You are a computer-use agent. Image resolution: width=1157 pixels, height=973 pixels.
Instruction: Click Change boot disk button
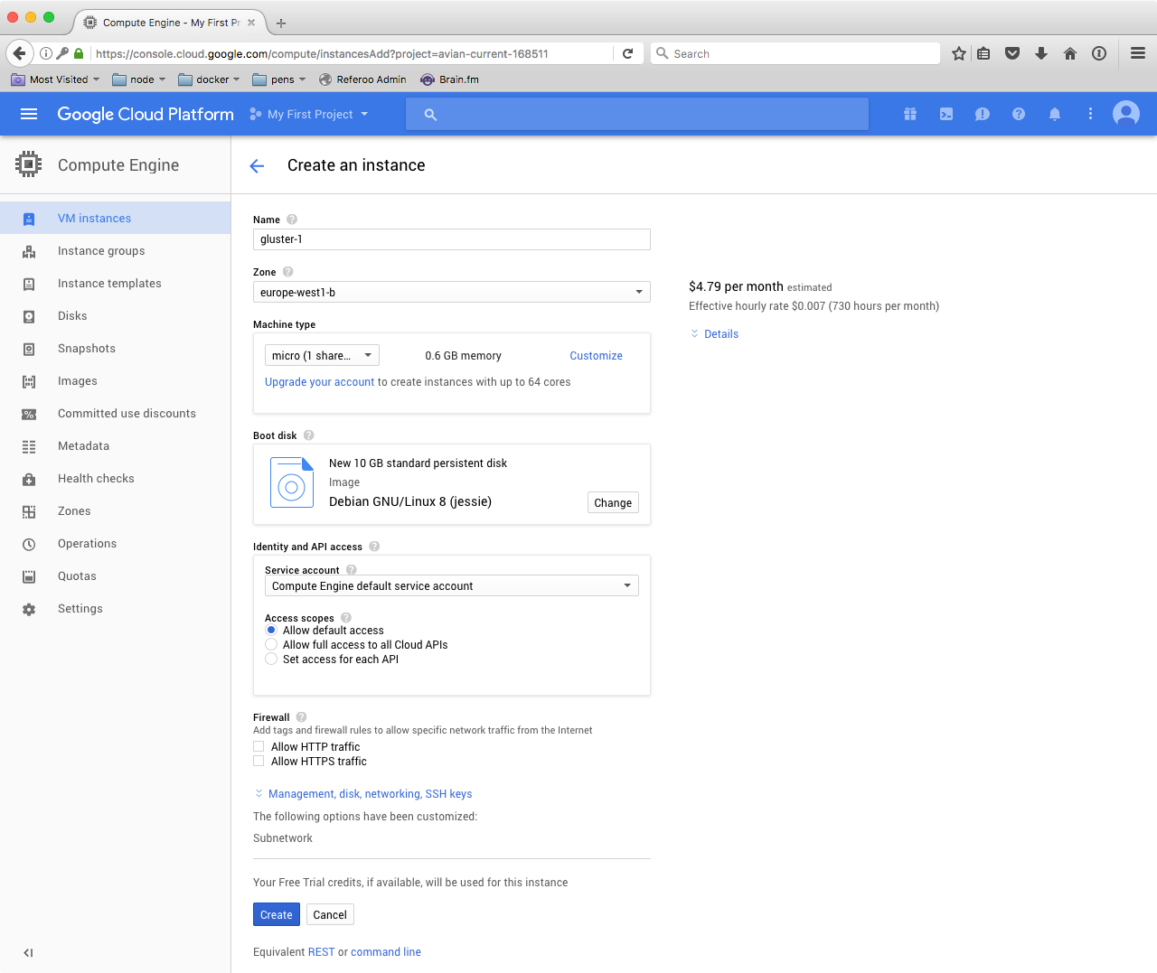[613, 502]
